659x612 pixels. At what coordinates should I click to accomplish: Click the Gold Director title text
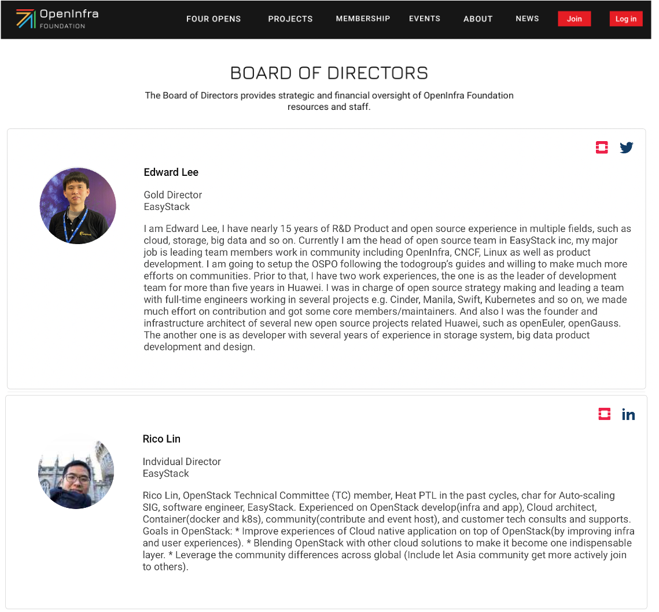click(173, 195)
